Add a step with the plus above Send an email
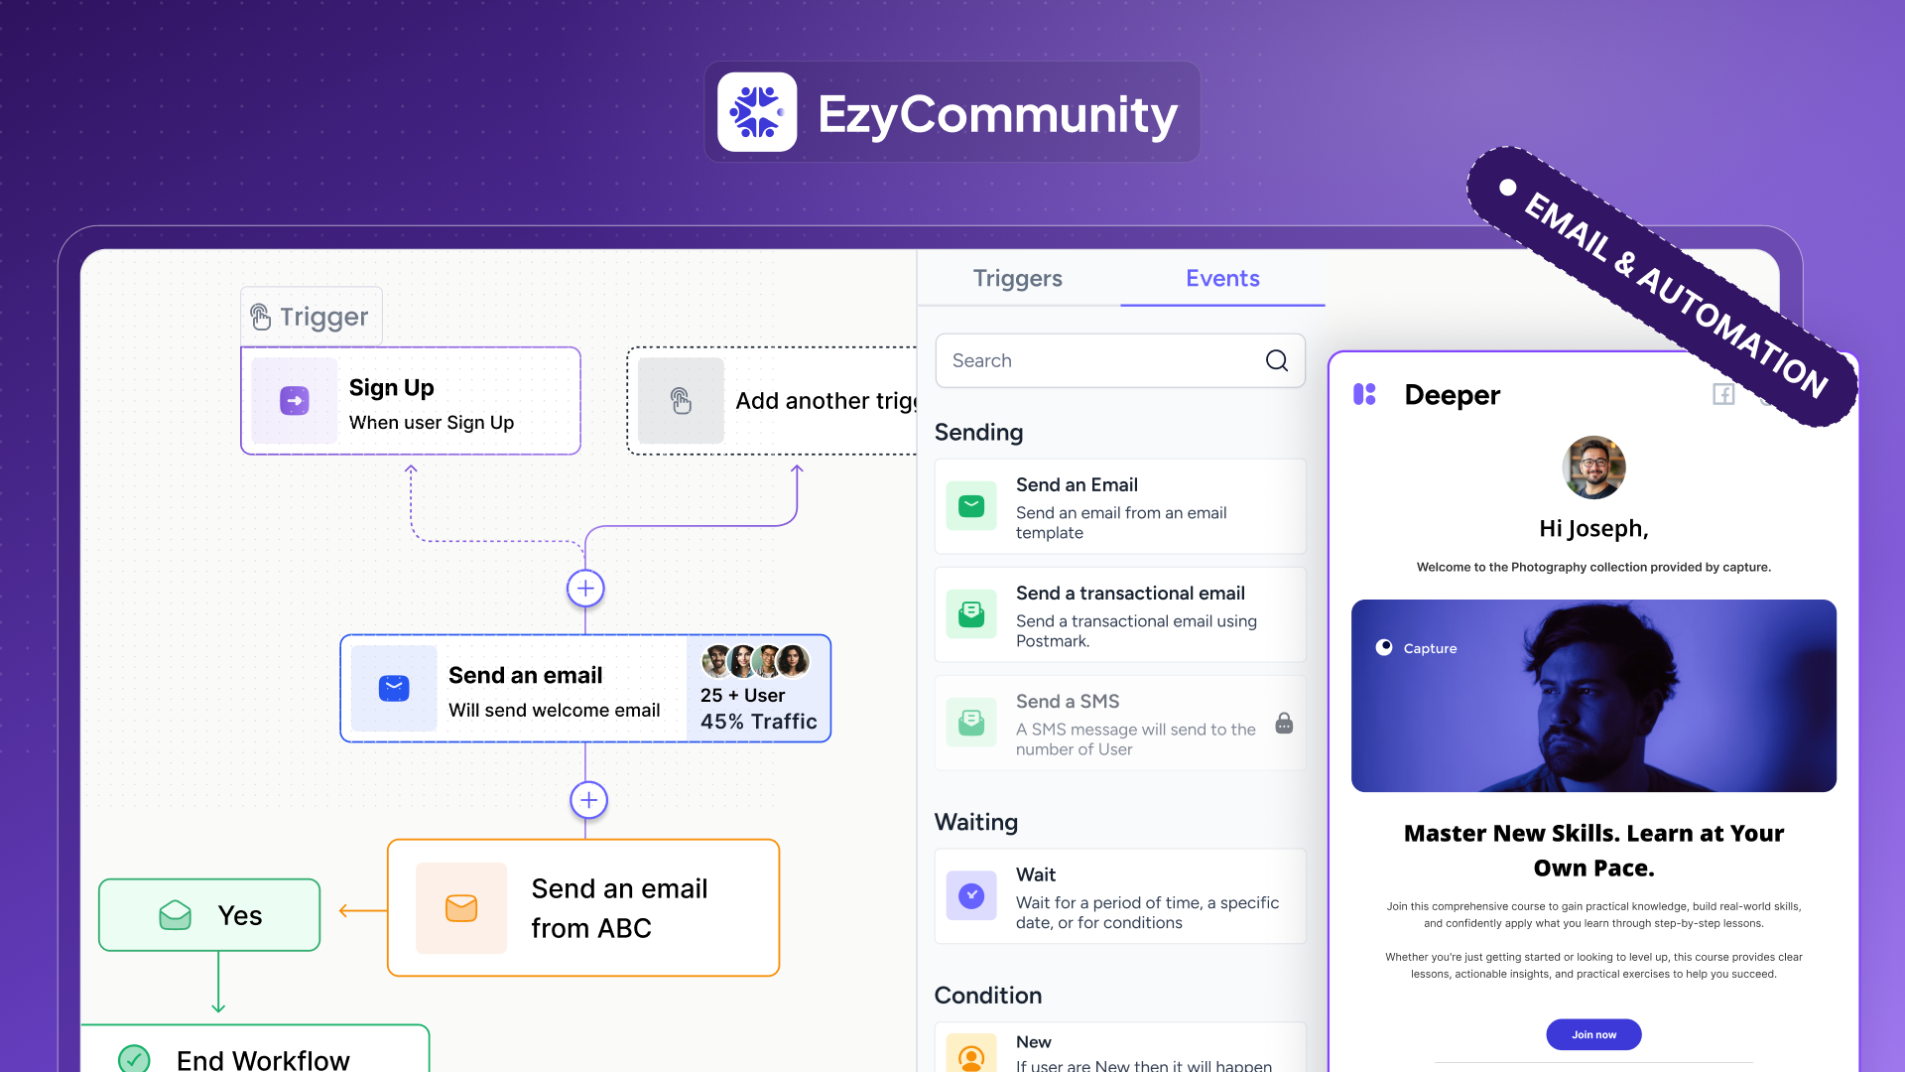This screenshot has height=1072, width=1905. [585, 589]
